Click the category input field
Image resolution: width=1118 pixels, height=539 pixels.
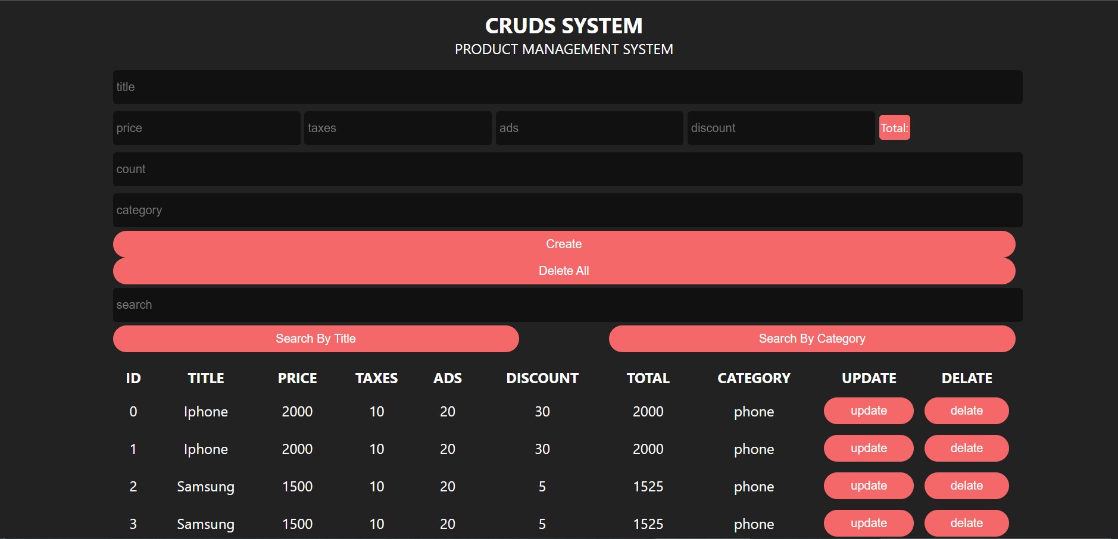[567, 210]
